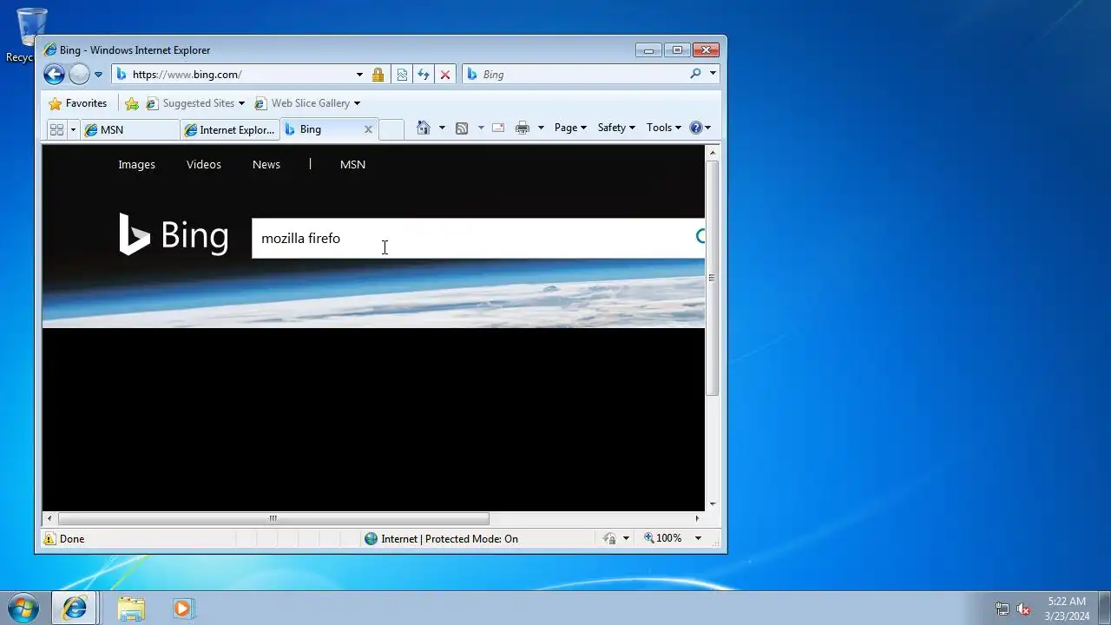Open the Safety menu
The height and width of the screenshot is (625, 1111).
coord(616,128)
